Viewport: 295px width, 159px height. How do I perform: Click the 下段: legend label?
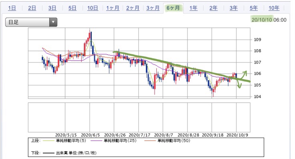36,153
